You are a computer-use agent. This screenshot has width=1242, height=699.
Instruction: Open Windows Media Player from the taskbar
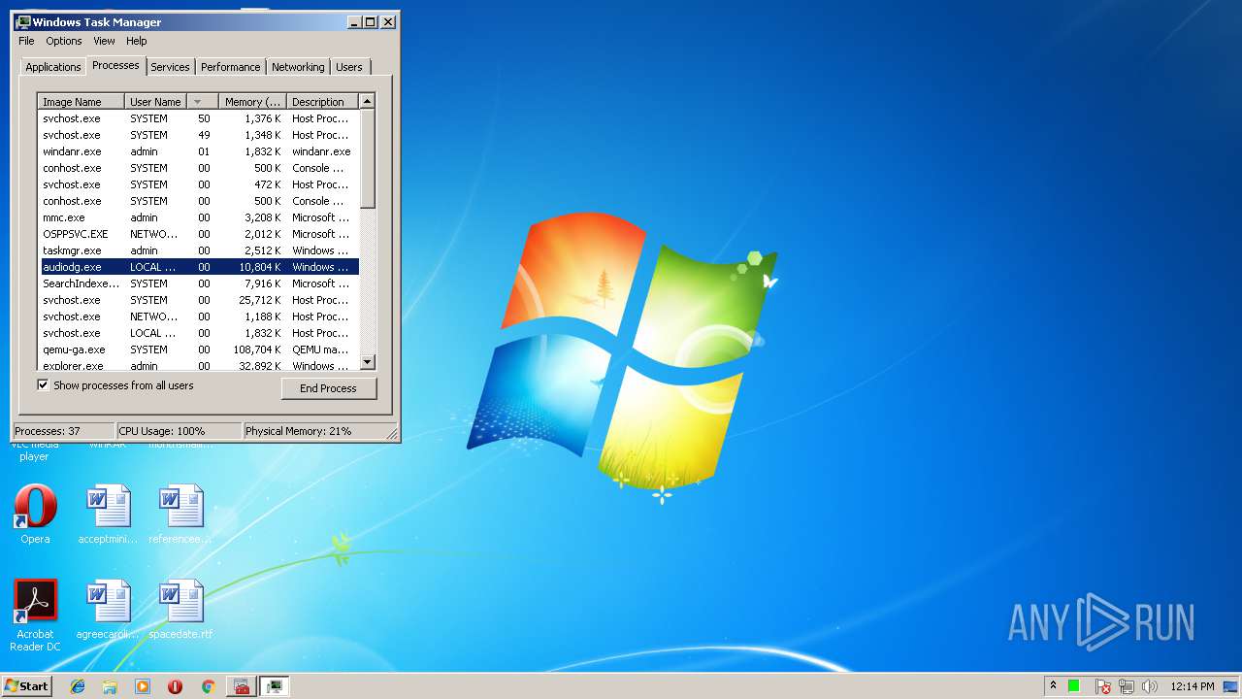pyautogui.click(x=143, y=686)
